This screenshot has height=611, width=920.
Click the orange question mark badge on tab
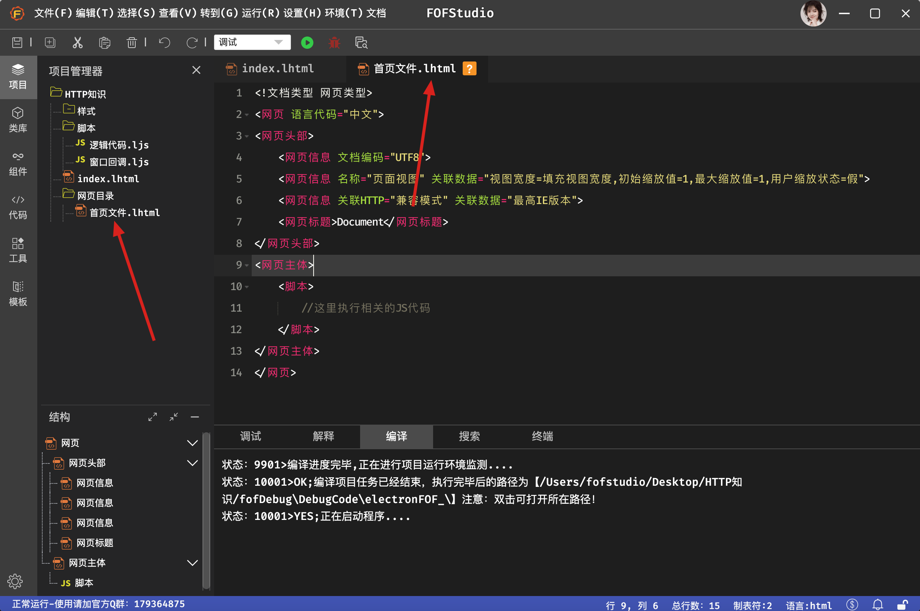point(469,68)
